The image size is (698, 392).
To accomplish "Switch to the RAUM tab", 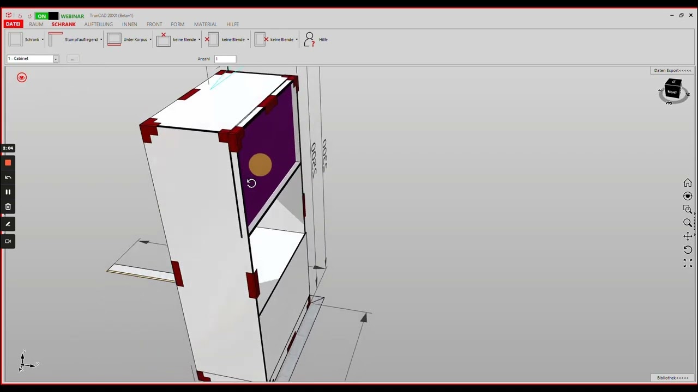I will [36, 24].
